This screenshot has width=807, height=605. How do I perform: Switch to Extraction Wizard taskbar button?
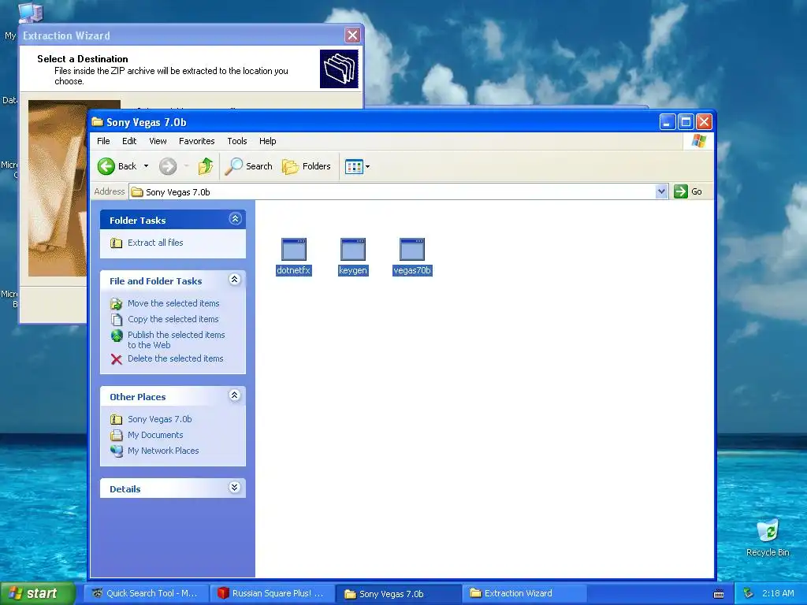525,593
